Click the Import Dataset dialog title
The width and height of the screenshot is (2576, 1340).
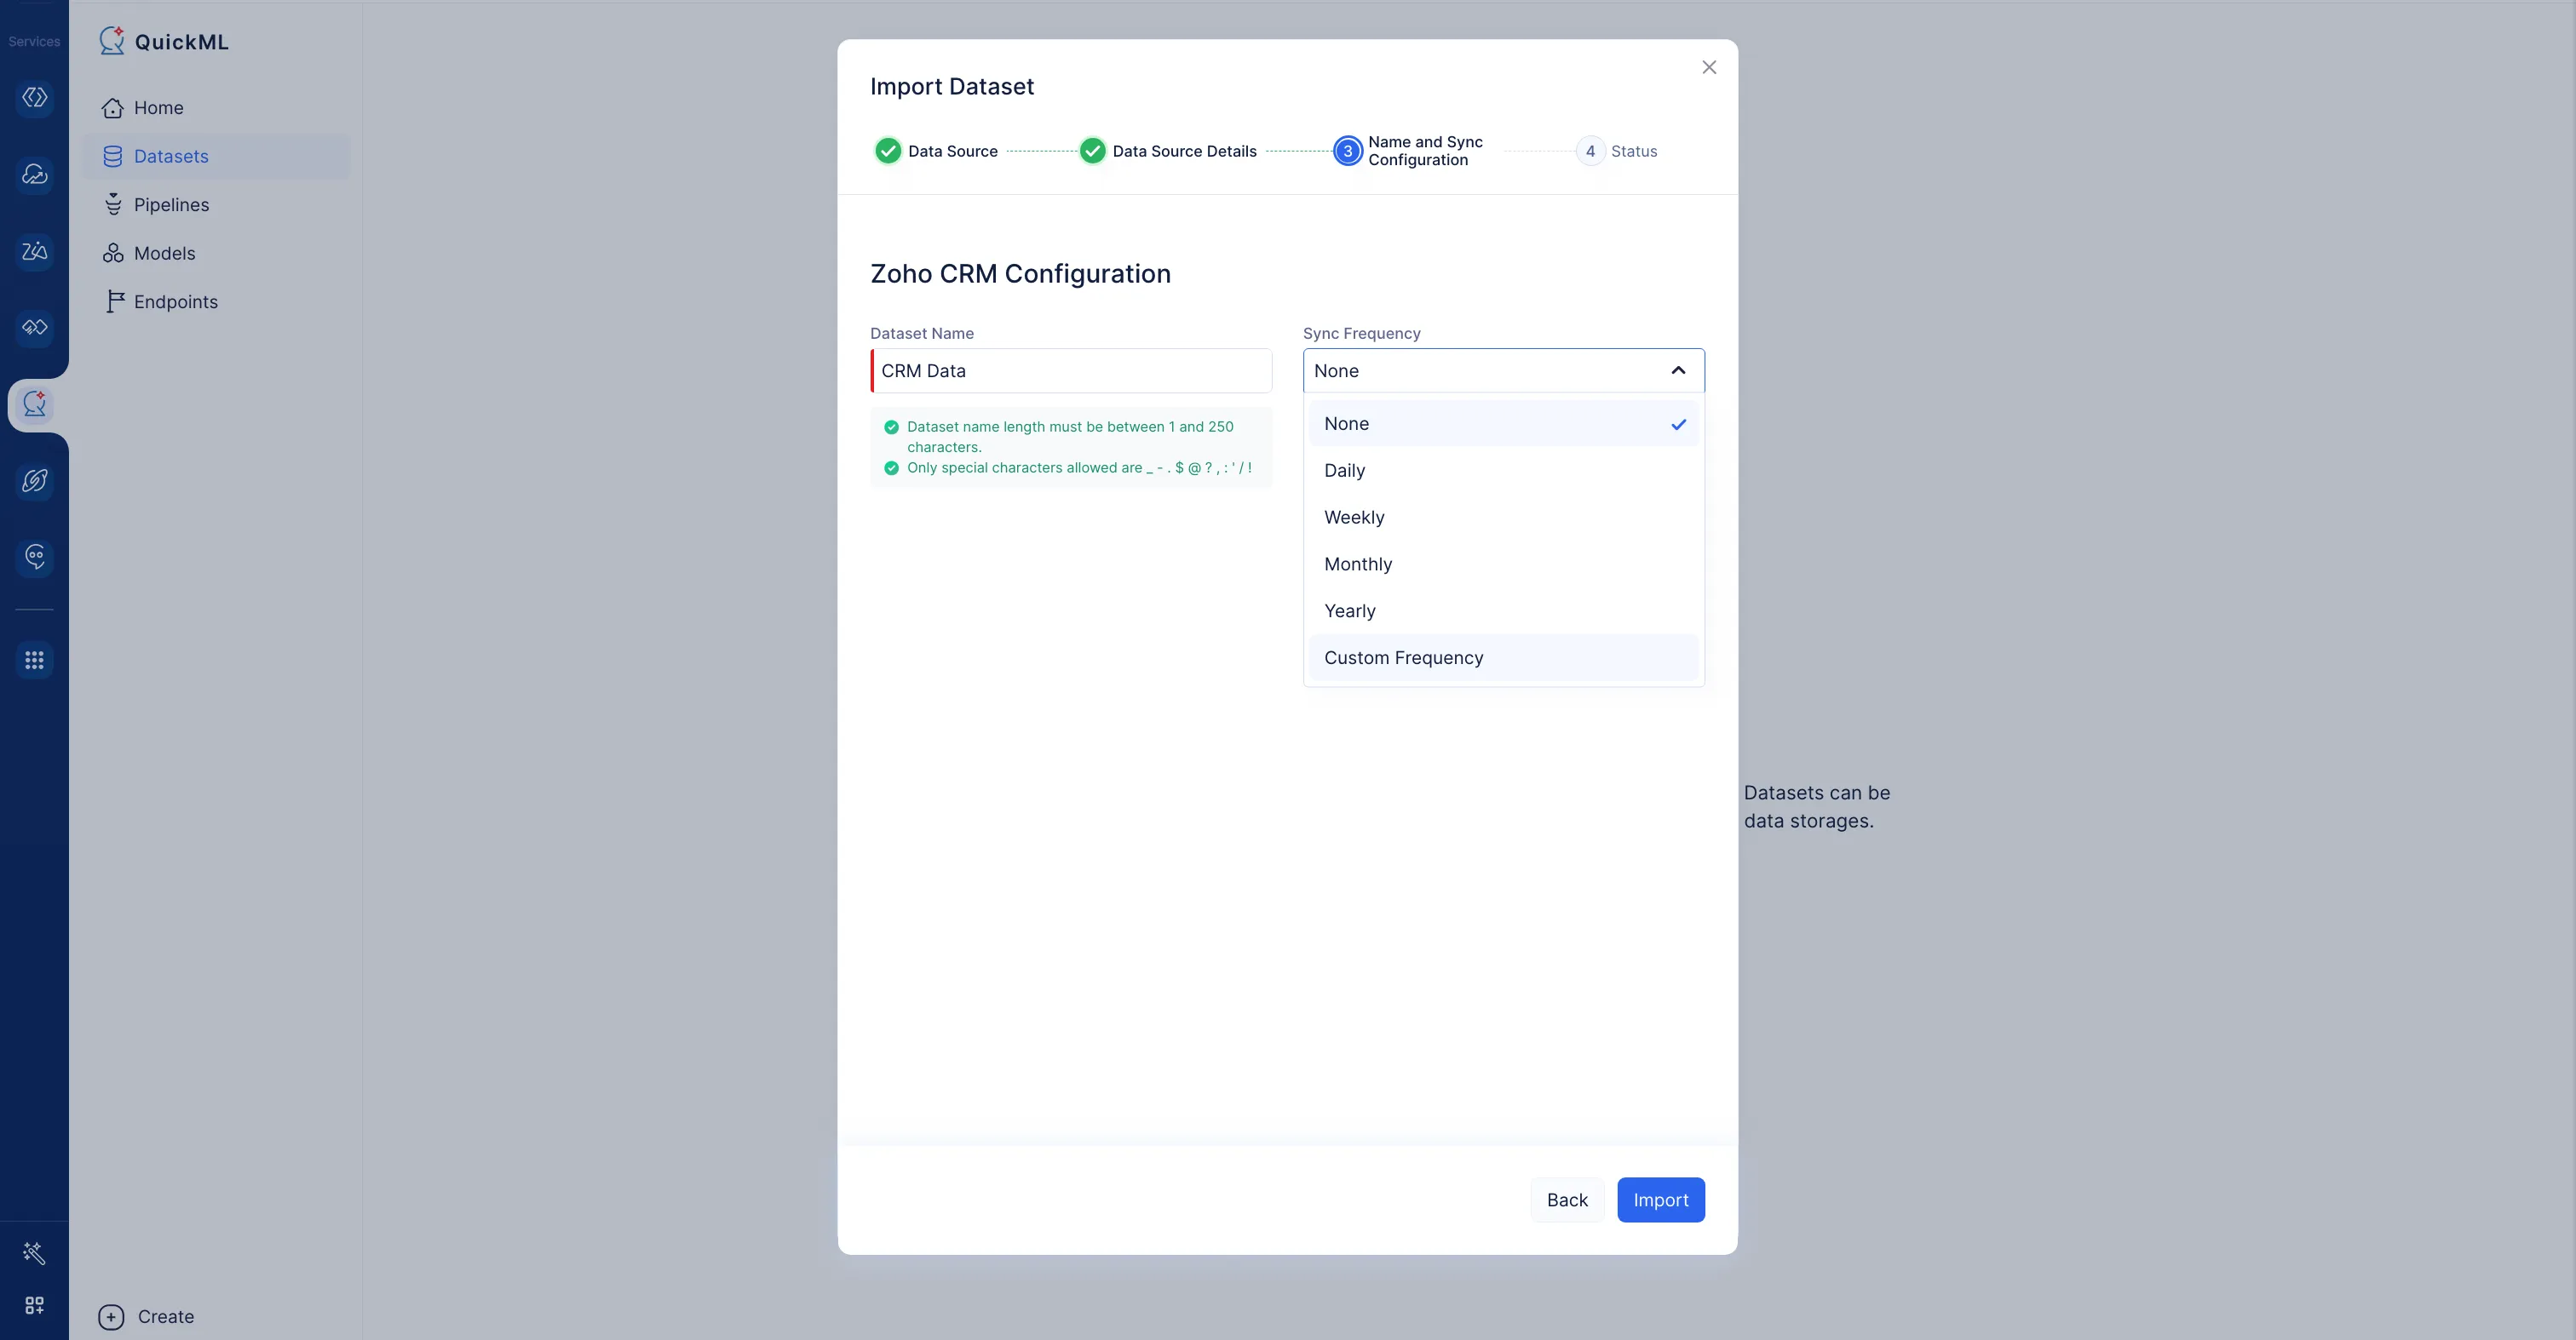tap(952, 87)
